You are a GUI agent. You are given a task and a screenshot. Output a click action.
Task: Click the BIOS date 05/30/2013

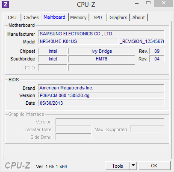(101, 103)
